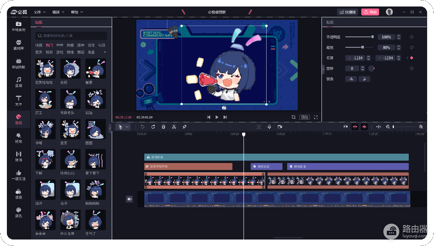Toggle the second pink linkage button
The height and width of the screenshot is (246, 434).
pyautogui.click(x=365, y=127)
